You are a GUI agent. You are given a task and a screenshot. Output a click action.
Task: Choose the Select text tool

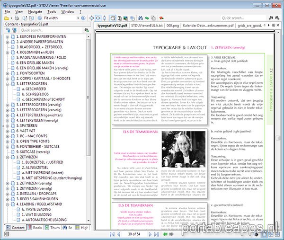click(x=120, y=18)
